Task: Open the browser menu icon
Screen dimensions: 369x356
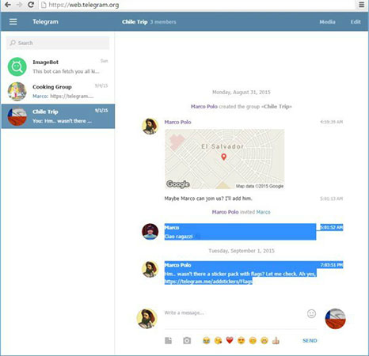Action: click(361, 5)
